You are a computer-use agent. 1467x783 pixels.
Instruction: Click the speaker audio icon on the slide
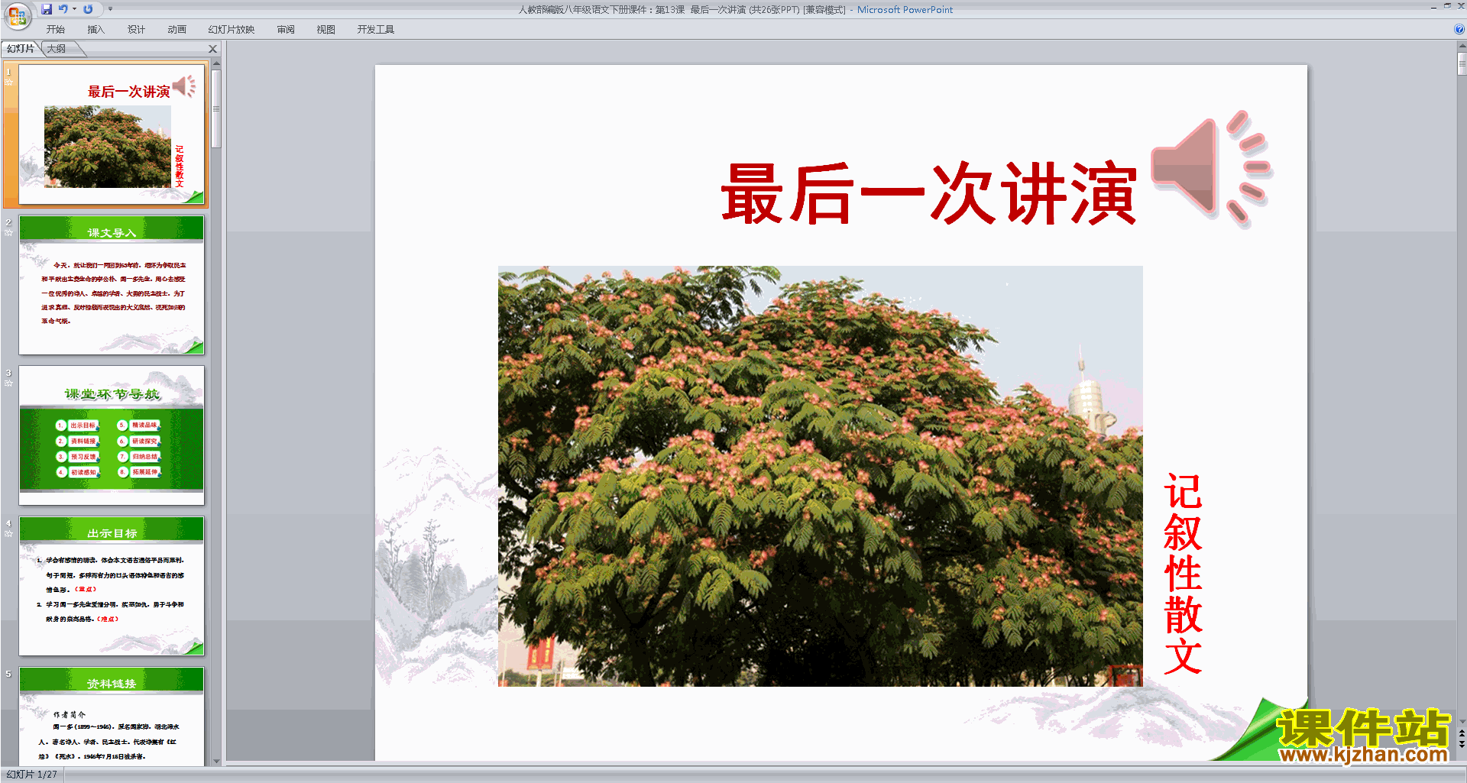click(1211, 168)
